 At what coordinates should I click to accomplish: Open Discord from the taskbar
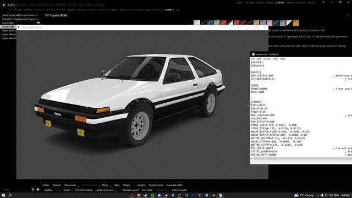pos(159,195)
